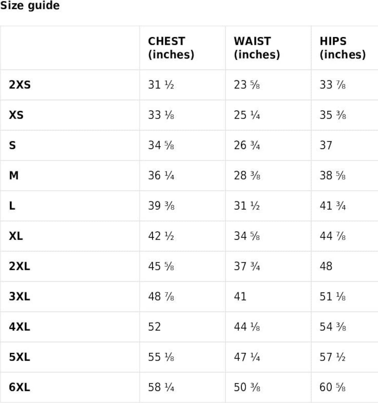378x403 pixels.
Task: Click the 2XS size row label
Action: pyautogui.click(x=20, y=85)
